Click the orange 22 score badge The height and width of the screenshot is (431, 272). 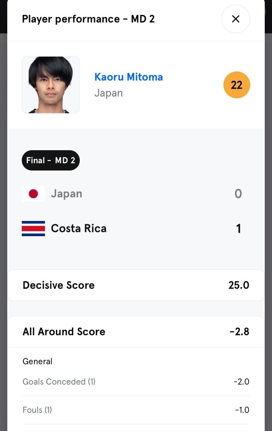(x=236, y=85)
